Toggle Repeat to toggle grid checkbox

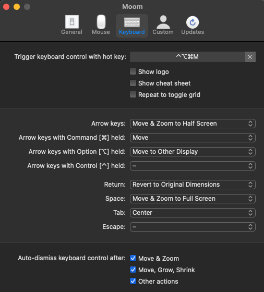pos(133,94)
